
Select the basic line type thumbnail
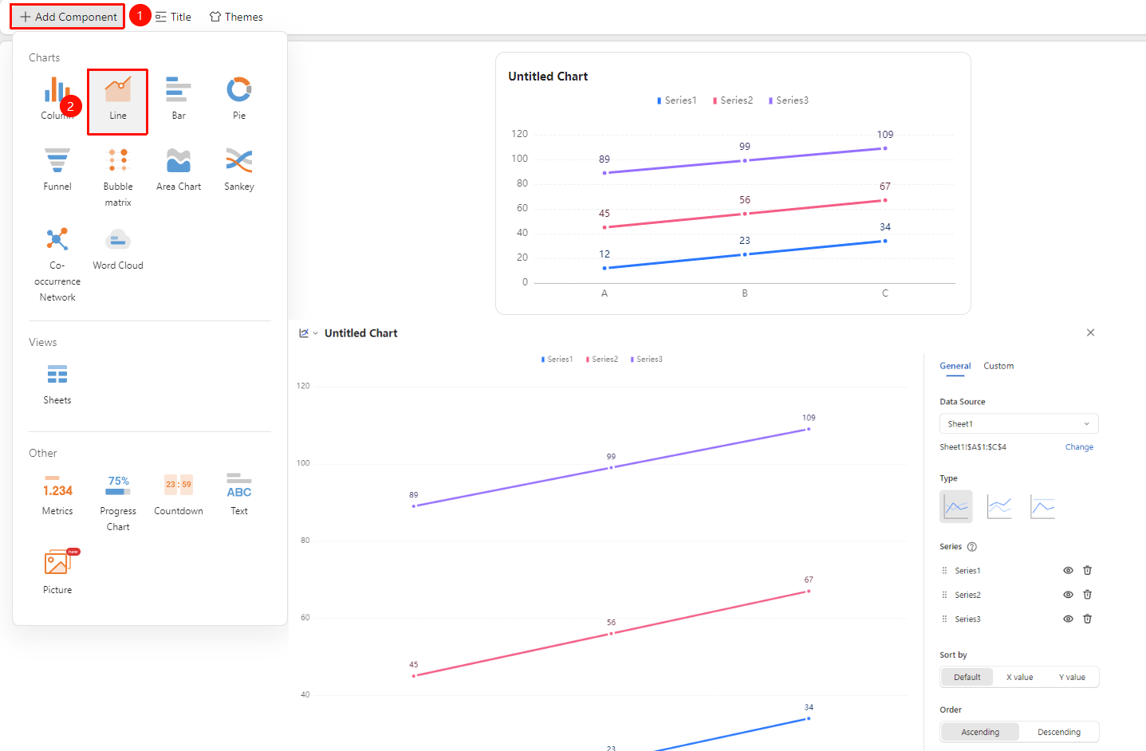tap(956, 506)
